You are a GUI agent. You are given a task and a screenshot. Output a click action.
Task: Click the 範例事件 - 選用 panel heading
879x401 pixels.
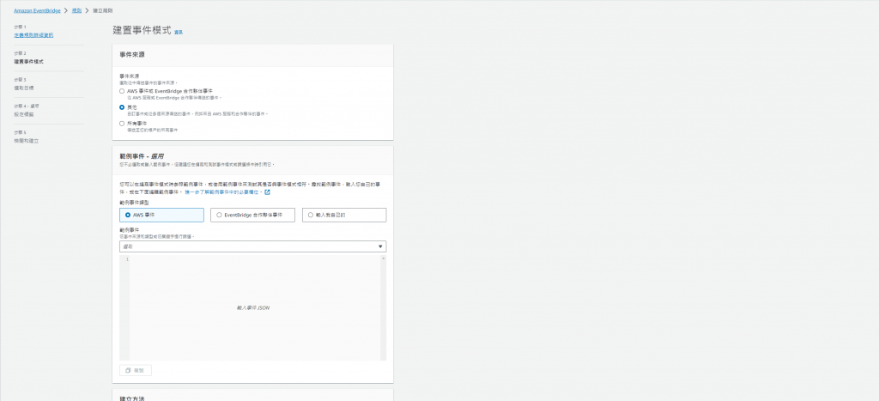[142, 156]
